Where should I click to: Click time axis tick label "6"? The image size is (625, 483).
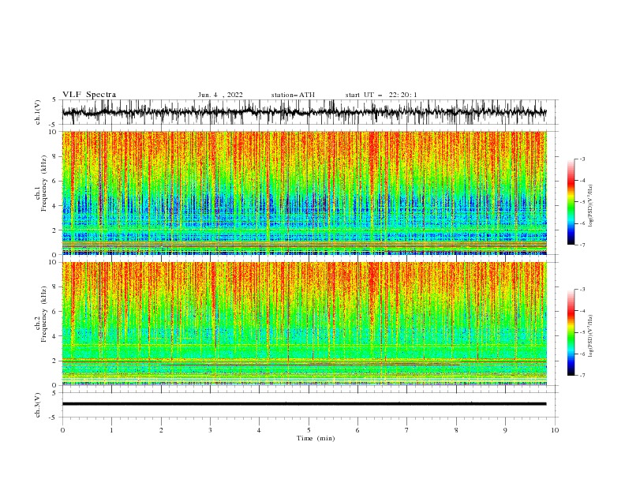pos(357,430)
